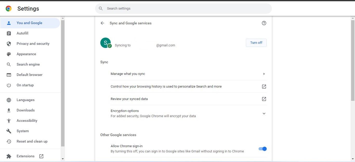Click the magnifier icon in search bar
The width and height of the screenshot is (355, 162).
tap(101, 9)
